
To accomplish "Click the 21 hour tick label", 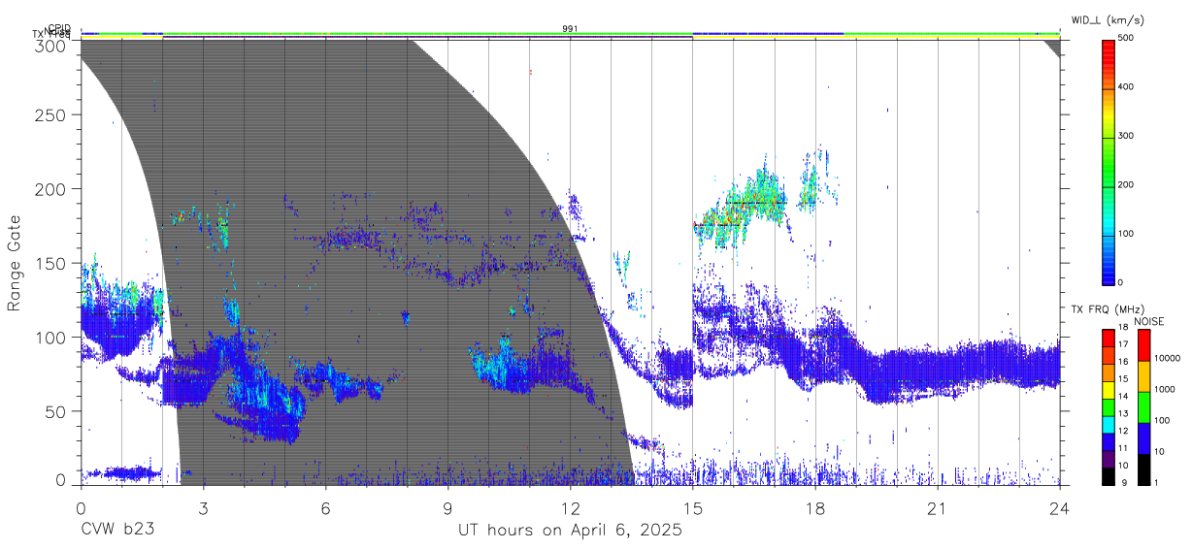I will coord(938,507).
